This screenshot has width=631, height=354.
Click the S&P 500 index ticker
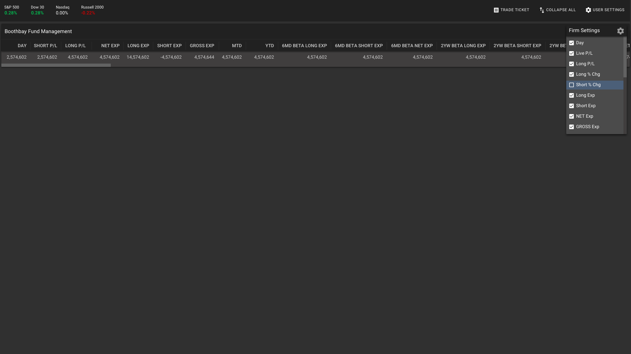click(x=12, y=10)
